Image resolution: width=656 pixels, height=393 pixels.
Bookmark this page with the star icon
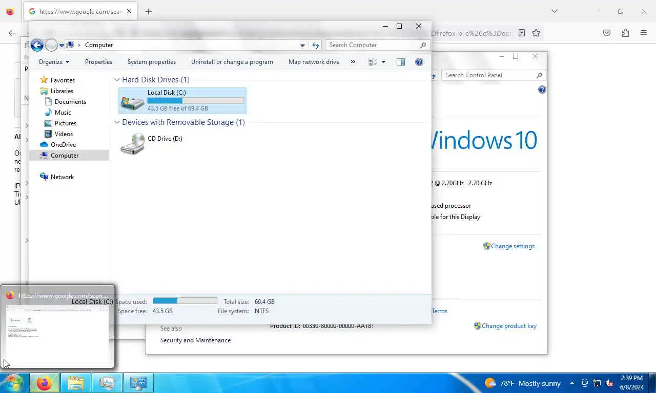point(536,33)
